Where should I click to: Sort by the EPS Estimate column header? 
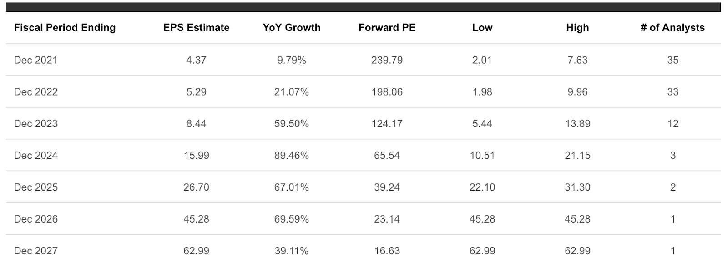coord(196,28)
